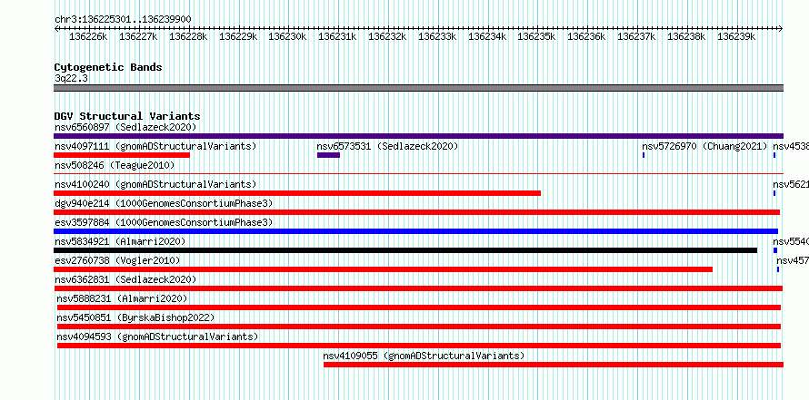This screenshot has height=400, width=809.
Task: Click the blue esv3597884 variant bar
Action: [x=415, y=231]
